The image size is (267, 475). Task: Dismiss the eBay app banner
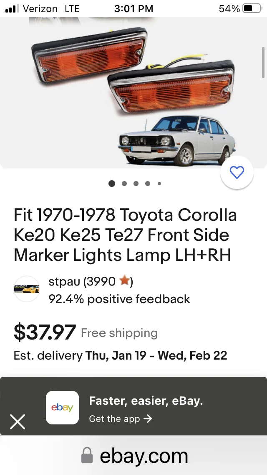coord(18,421)
